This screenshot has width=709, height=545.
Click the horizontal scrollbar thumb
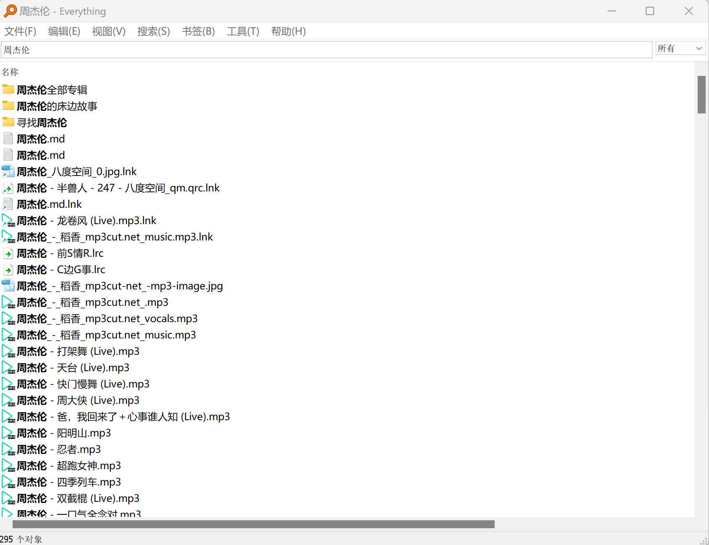click(254, 524)
